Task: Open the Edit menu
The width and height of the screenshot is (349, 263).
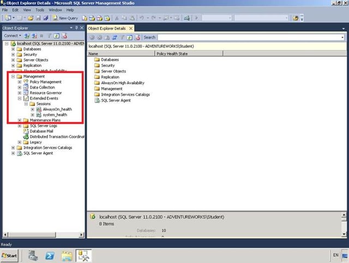Action: coord(15,10)
